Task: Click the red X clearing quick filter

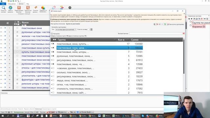Action: pyautogui.click(x=184, y=33)
